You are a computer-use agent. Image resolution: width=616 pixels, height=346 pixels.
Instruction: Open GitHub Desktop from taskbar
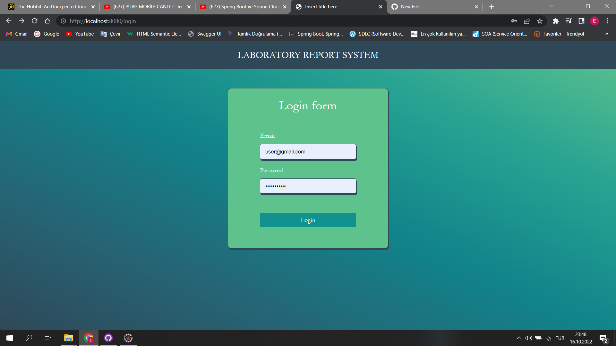(108, 338)
